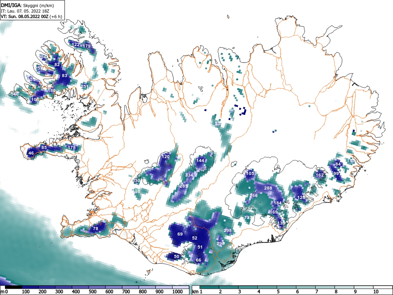Image resolution: width=393 pixels, height=295 pixels.
Task: Click the visibility label 266
Action: point(253,195)
